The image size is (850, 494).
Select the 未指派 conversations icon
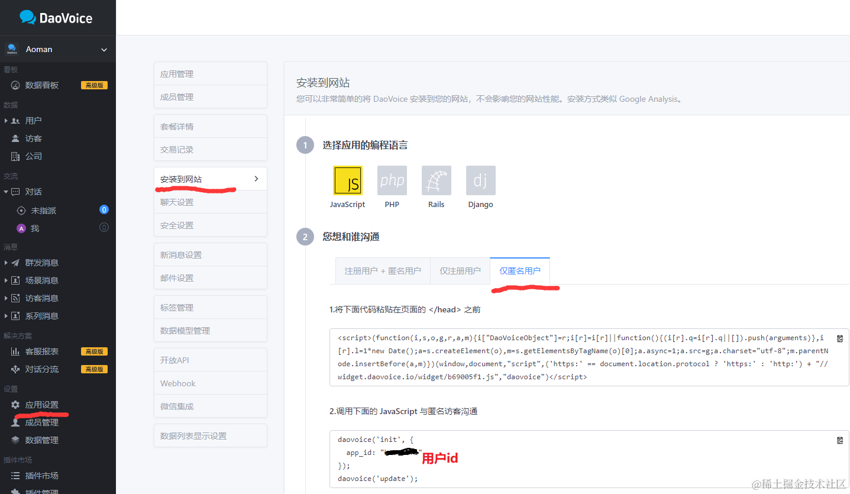point(21,211)
